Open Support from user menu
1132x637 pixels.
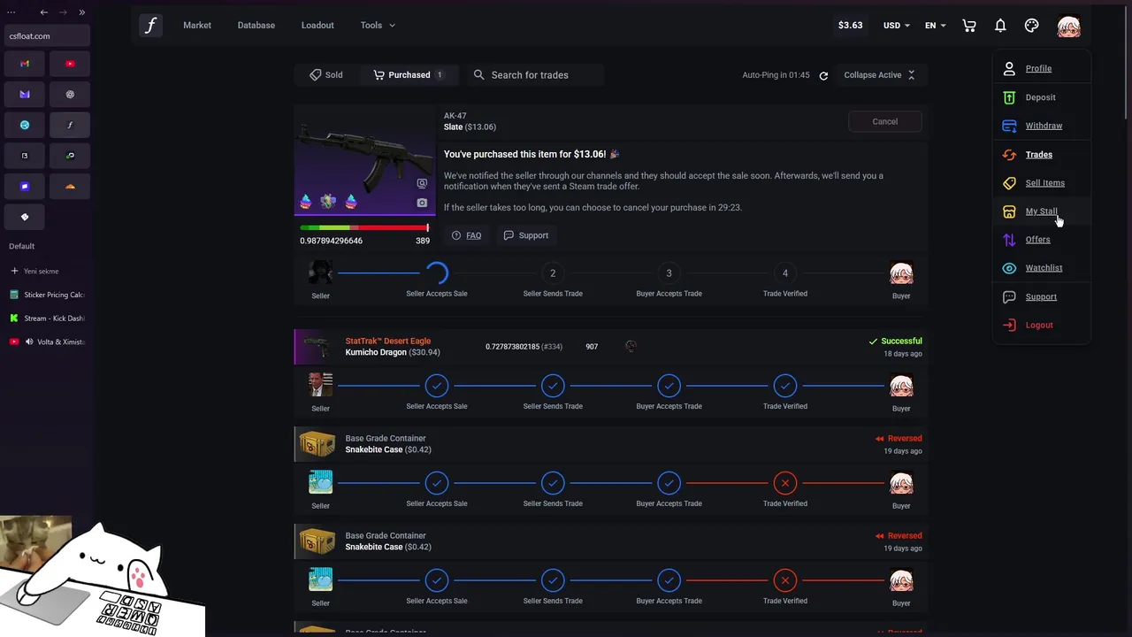point(1042,297)
